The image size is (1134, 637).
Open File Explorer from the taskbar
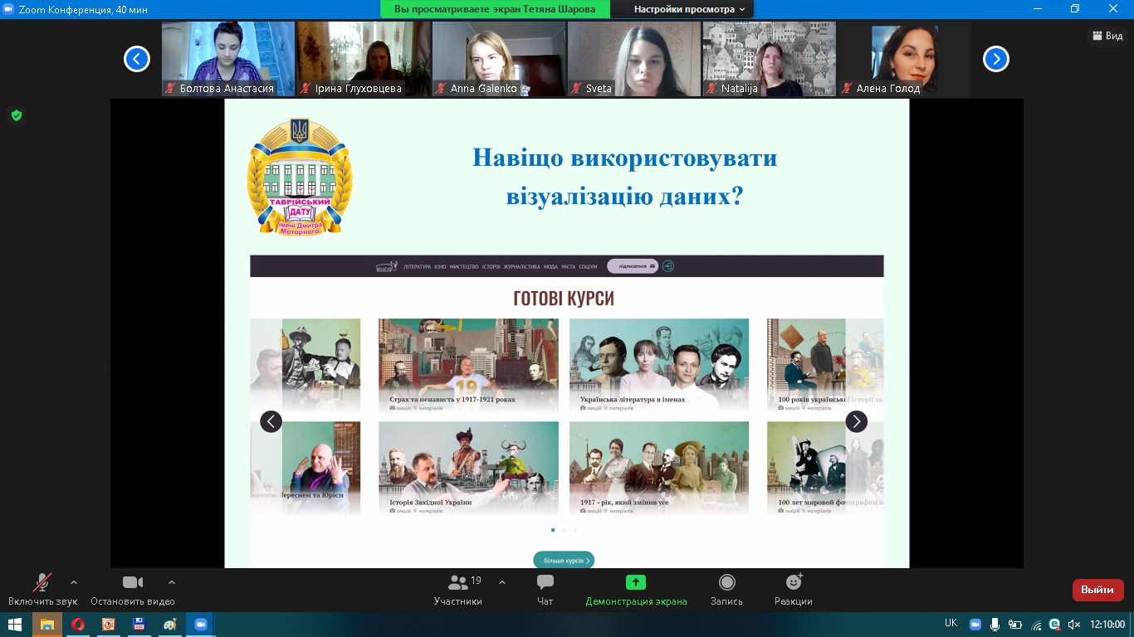pyautogui.click(x=47, y=625)
